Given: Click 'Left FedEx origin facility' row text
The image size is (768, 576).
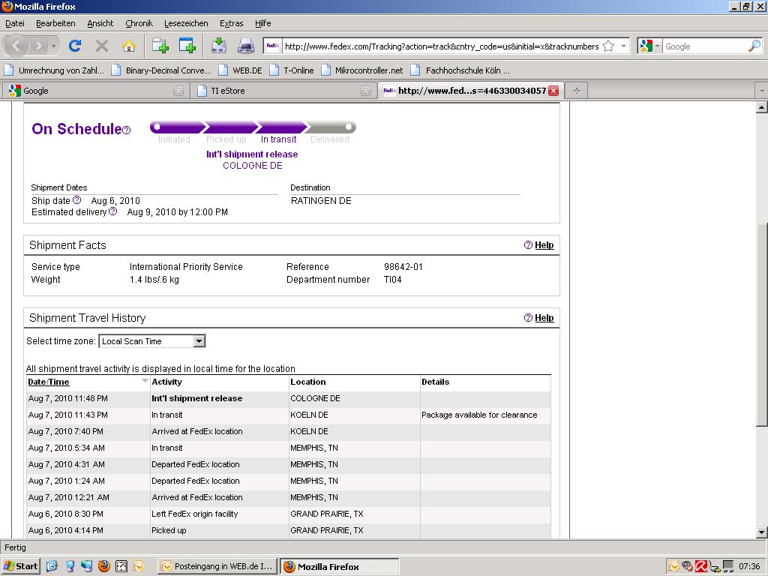Looking at the screenshot, I should coord(194,514).
